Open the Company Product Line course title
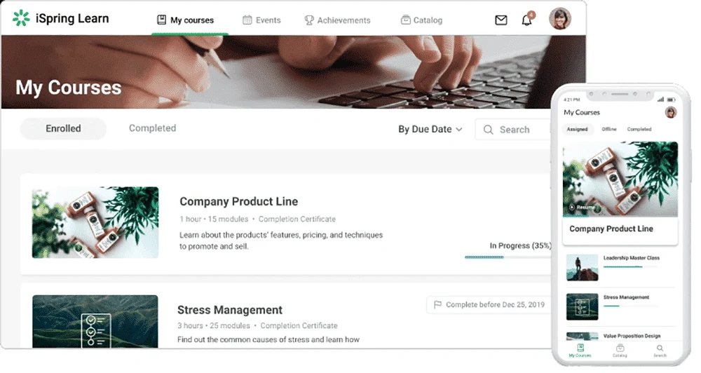 point(239,201)
